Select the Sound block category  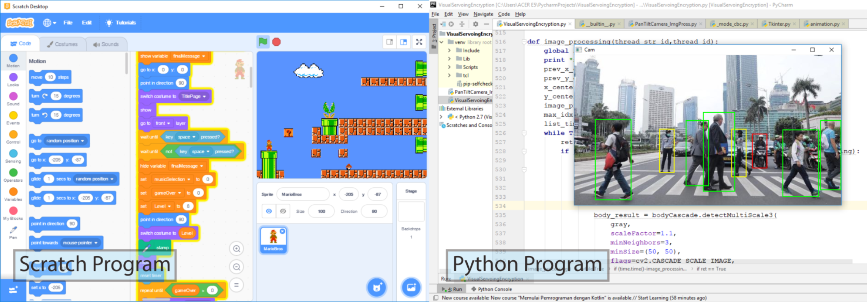pyautogui.click(x=13, y=99)
